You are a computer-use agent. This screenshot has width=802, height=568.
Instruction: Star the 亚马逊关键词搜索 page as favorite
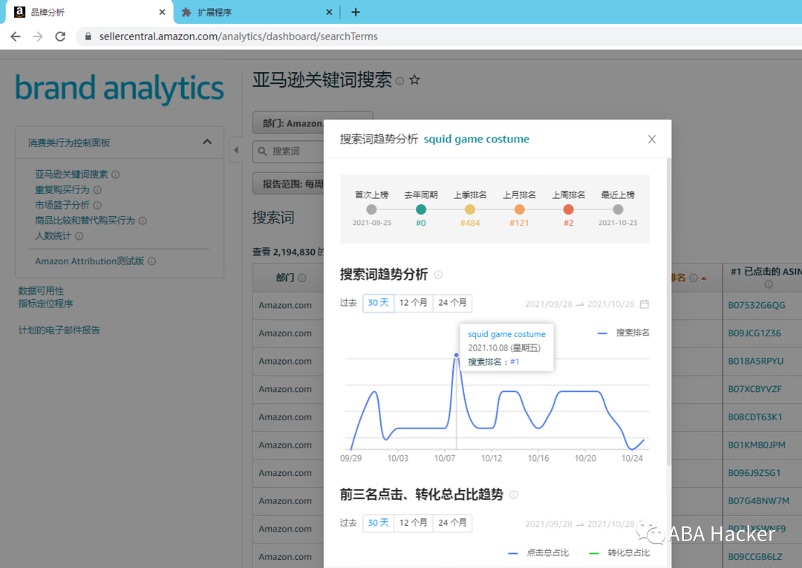click(415, 79)
